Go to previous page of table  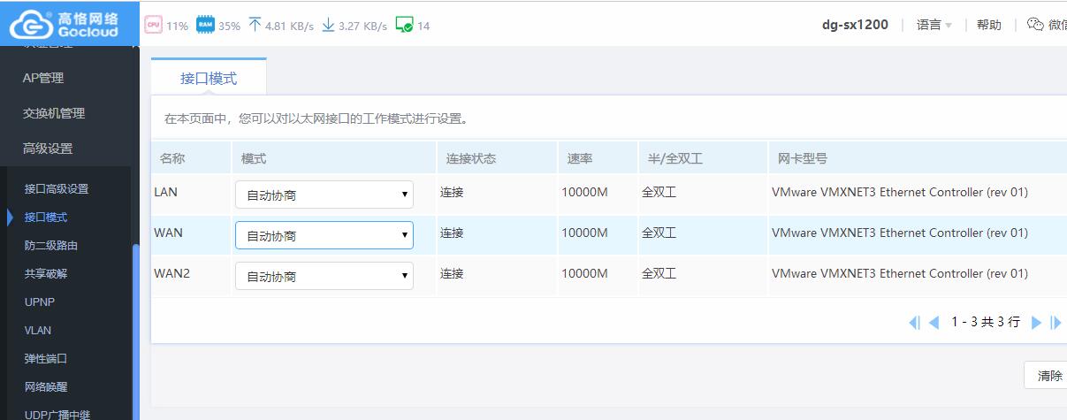tap(934, 323)
